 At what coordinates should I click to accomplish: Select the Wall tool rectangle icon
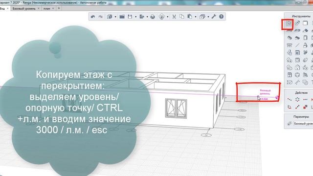click(x=305, y=23)
